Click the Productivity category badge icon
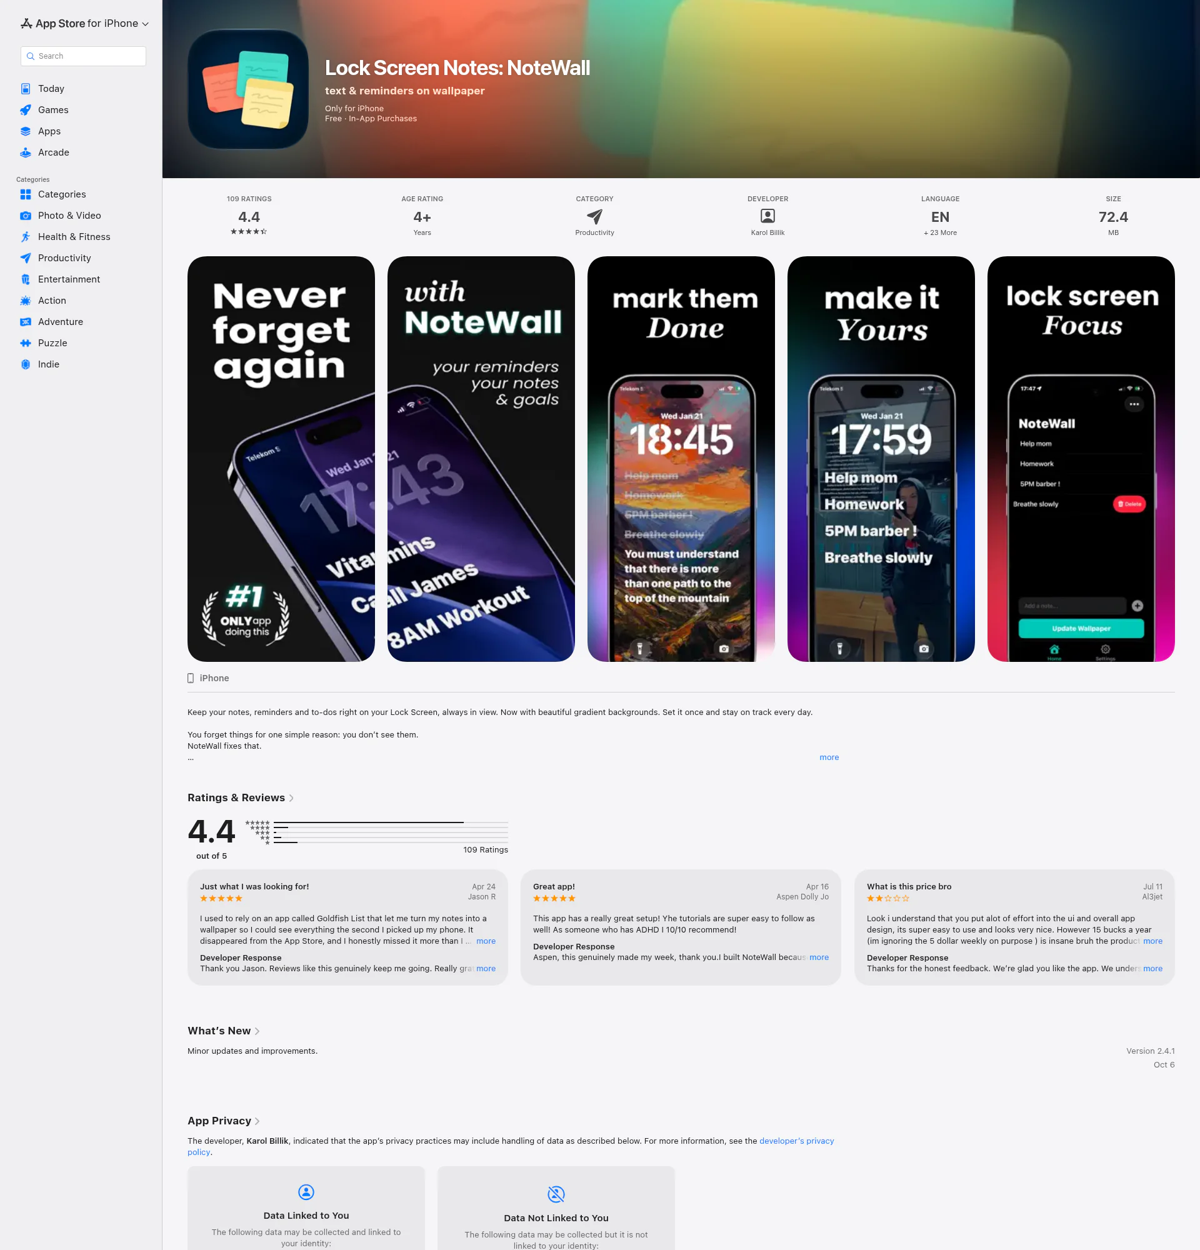 coord(594,216)
